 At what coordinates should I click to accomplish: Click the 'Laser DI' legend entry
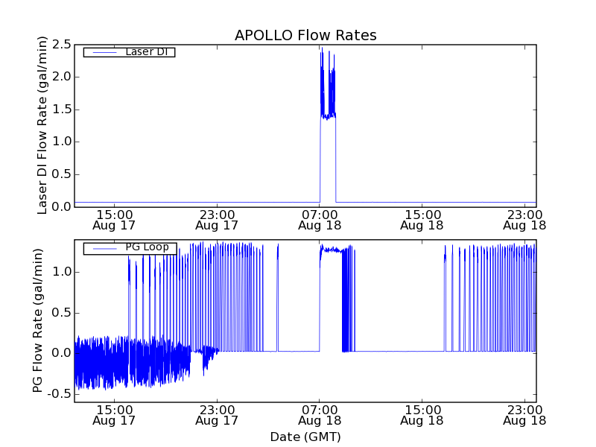pyautogui.click(x=129, y=52)
